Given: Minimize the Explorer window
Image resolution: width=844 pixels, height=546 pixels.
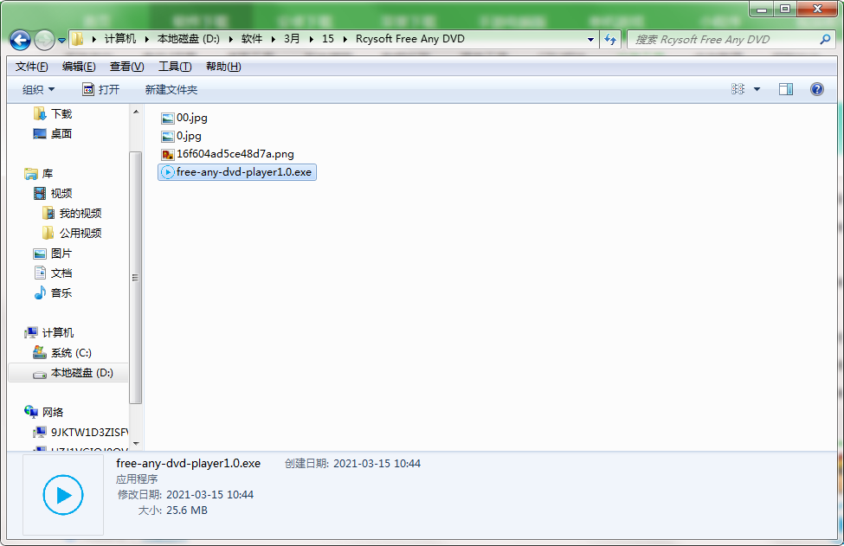Looking at the screenshot, I should (762, 10).
